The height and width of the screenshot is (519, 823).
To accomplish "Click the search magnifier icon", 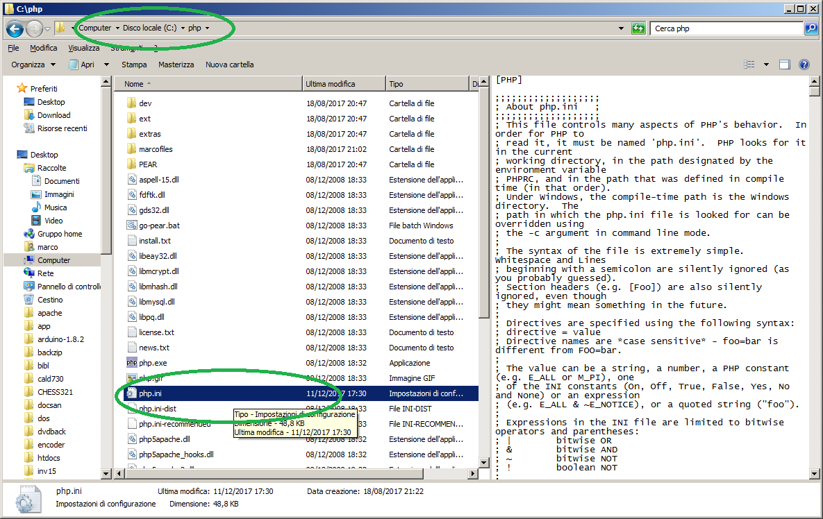I will tap(810, 28).
